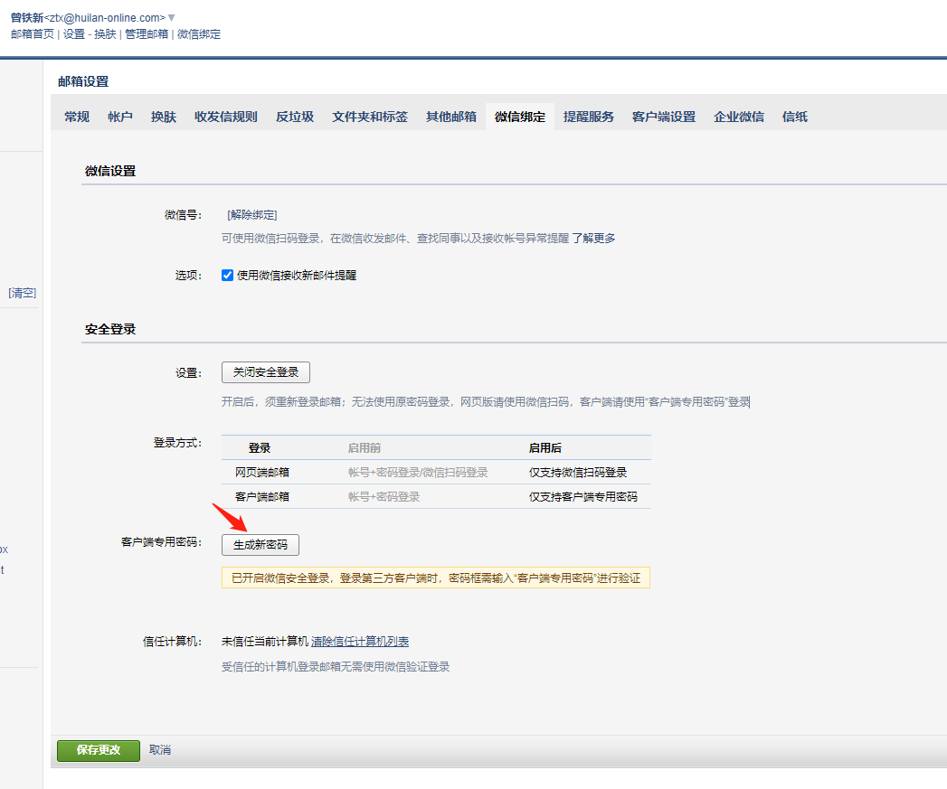Open the 客户端设置 tab
Image resolution: width=947 pixels, height=789 pixels.
coord(664,117)
